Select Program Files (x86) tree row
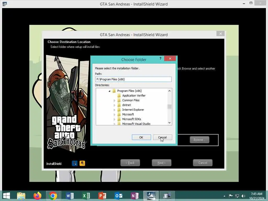The image size is (268, 201). click(x=129, y=91)
